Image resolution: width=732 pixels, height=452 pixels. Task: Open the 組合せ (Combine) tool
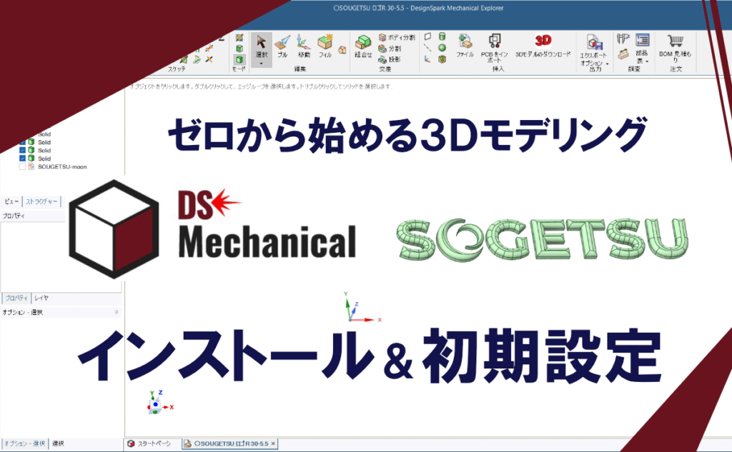coord(363,46)
